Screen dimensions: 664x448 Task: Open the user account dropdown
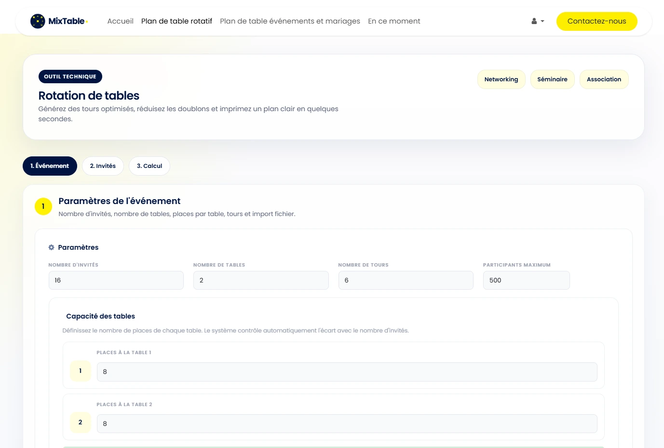point(537,21)
